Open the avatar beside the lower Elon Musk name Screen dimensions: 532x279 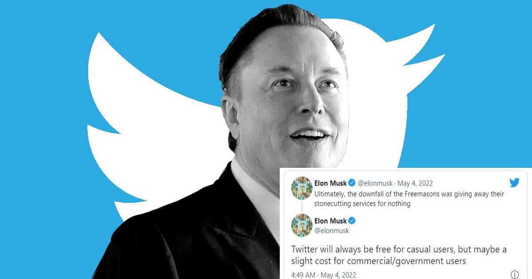(x=301, y=226)
